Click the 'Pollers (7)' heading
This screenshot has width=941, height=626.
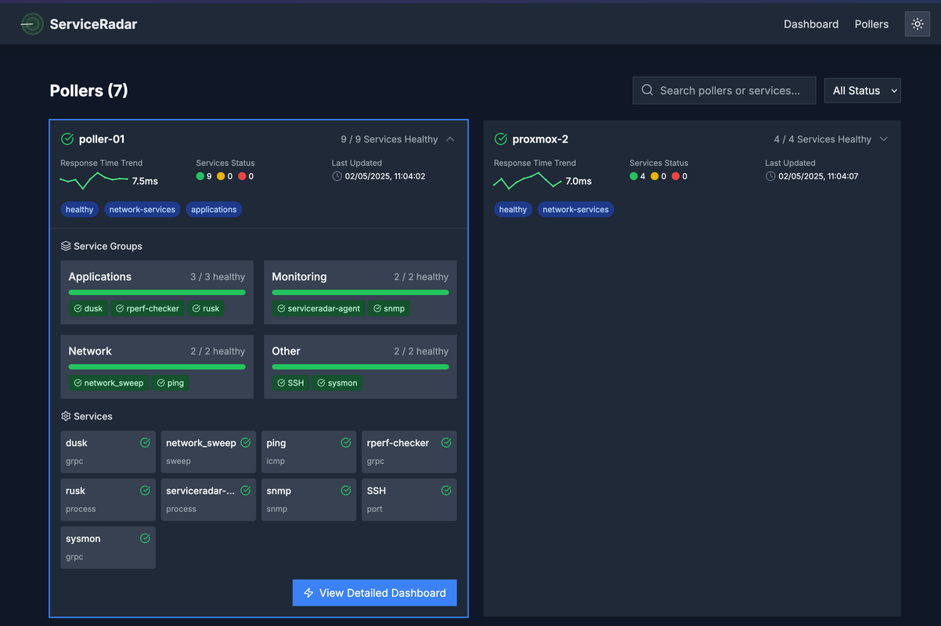point(89,91)
